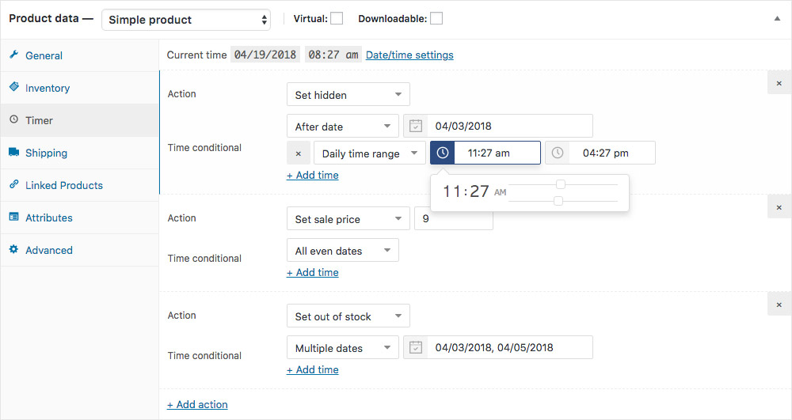Collapse the Product data panel
The height and width of the screenshot is (420, 792).
pos(777,19)
